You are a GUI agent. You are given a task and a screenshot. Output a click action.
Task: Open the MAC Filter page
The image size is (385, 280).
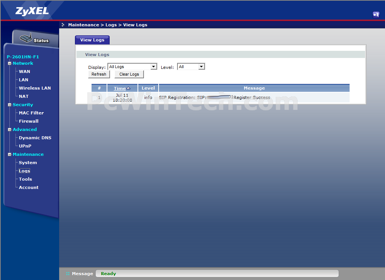coord(31,113)
